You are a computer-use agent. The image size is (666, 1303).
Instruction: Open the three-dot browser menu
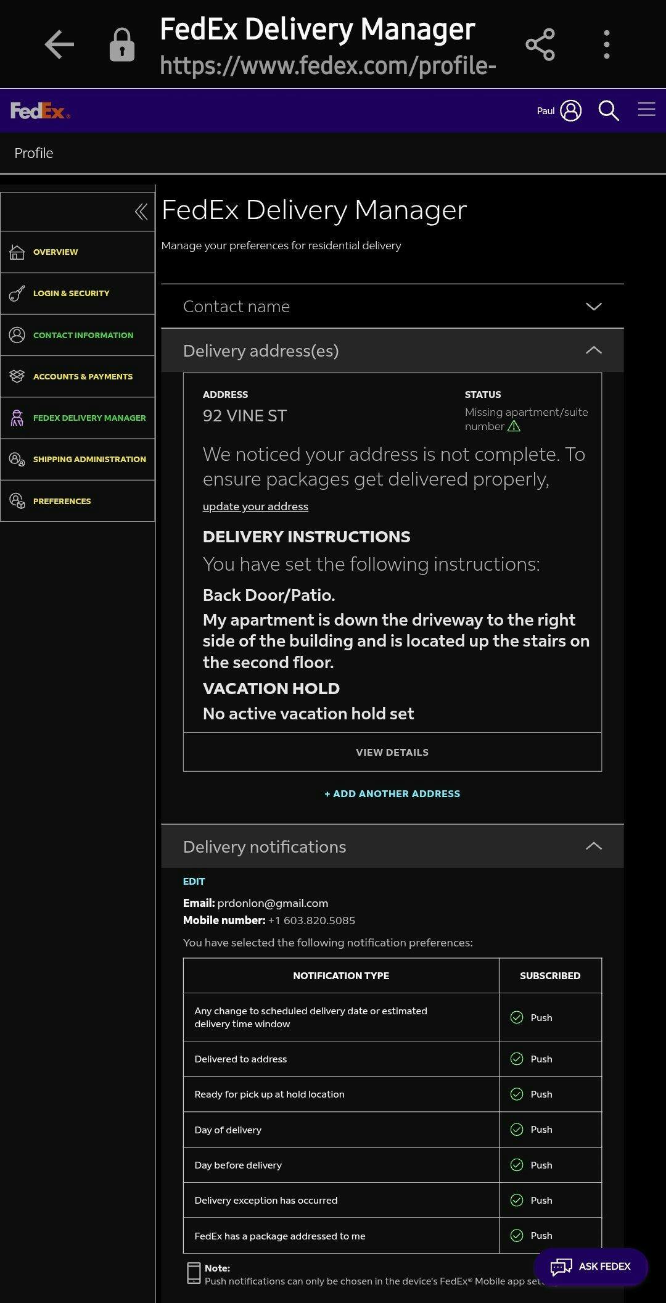pyautogui.click(x=607, y=44)
